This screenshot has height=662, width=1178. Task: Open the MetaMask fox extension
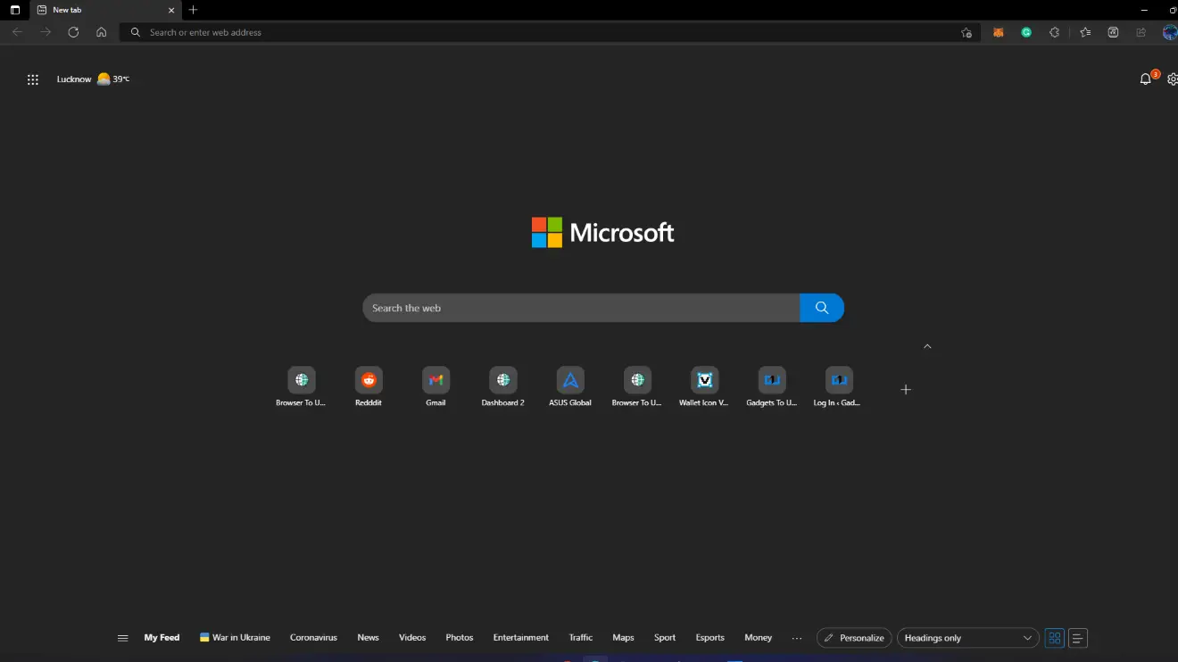[999, 32]
